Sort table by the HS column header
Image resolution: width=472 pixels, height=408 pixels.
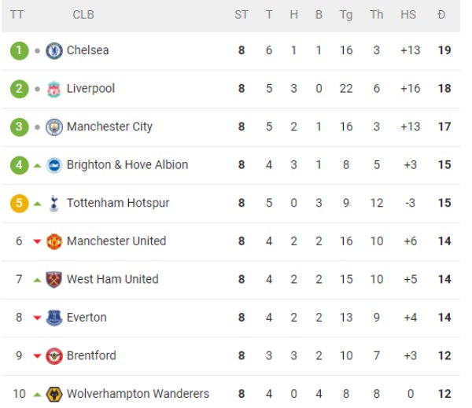click(x=408, y=14)
